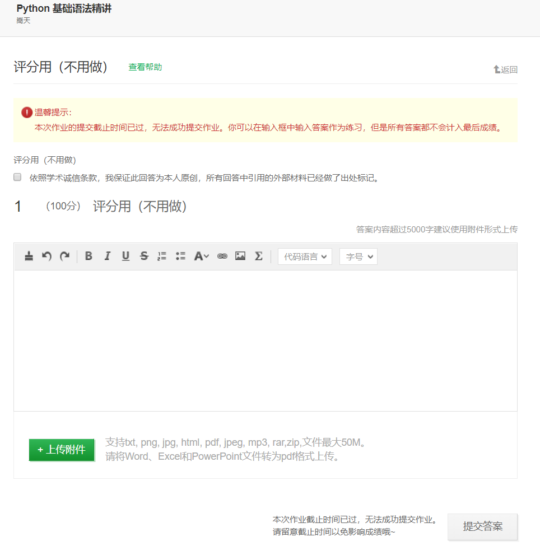Viewport: 540px width, 560px height.
Task: Click the 上传附件 upload button
Action: coord(62,450)
